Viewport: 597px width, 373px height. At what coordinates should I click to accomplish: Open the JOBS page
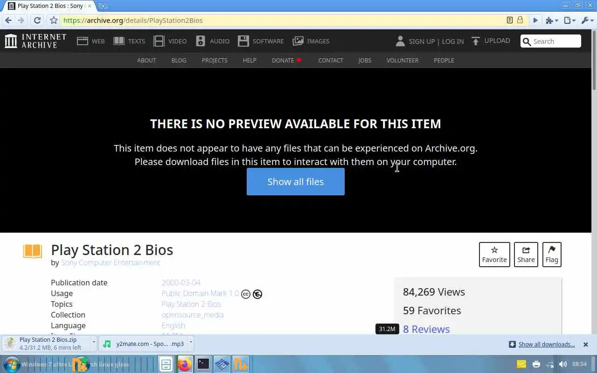[x=365, y=60]
